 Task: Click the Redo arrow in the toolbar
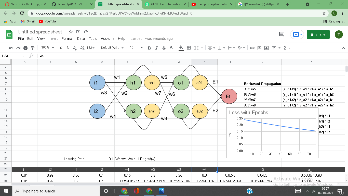point(18,48)
